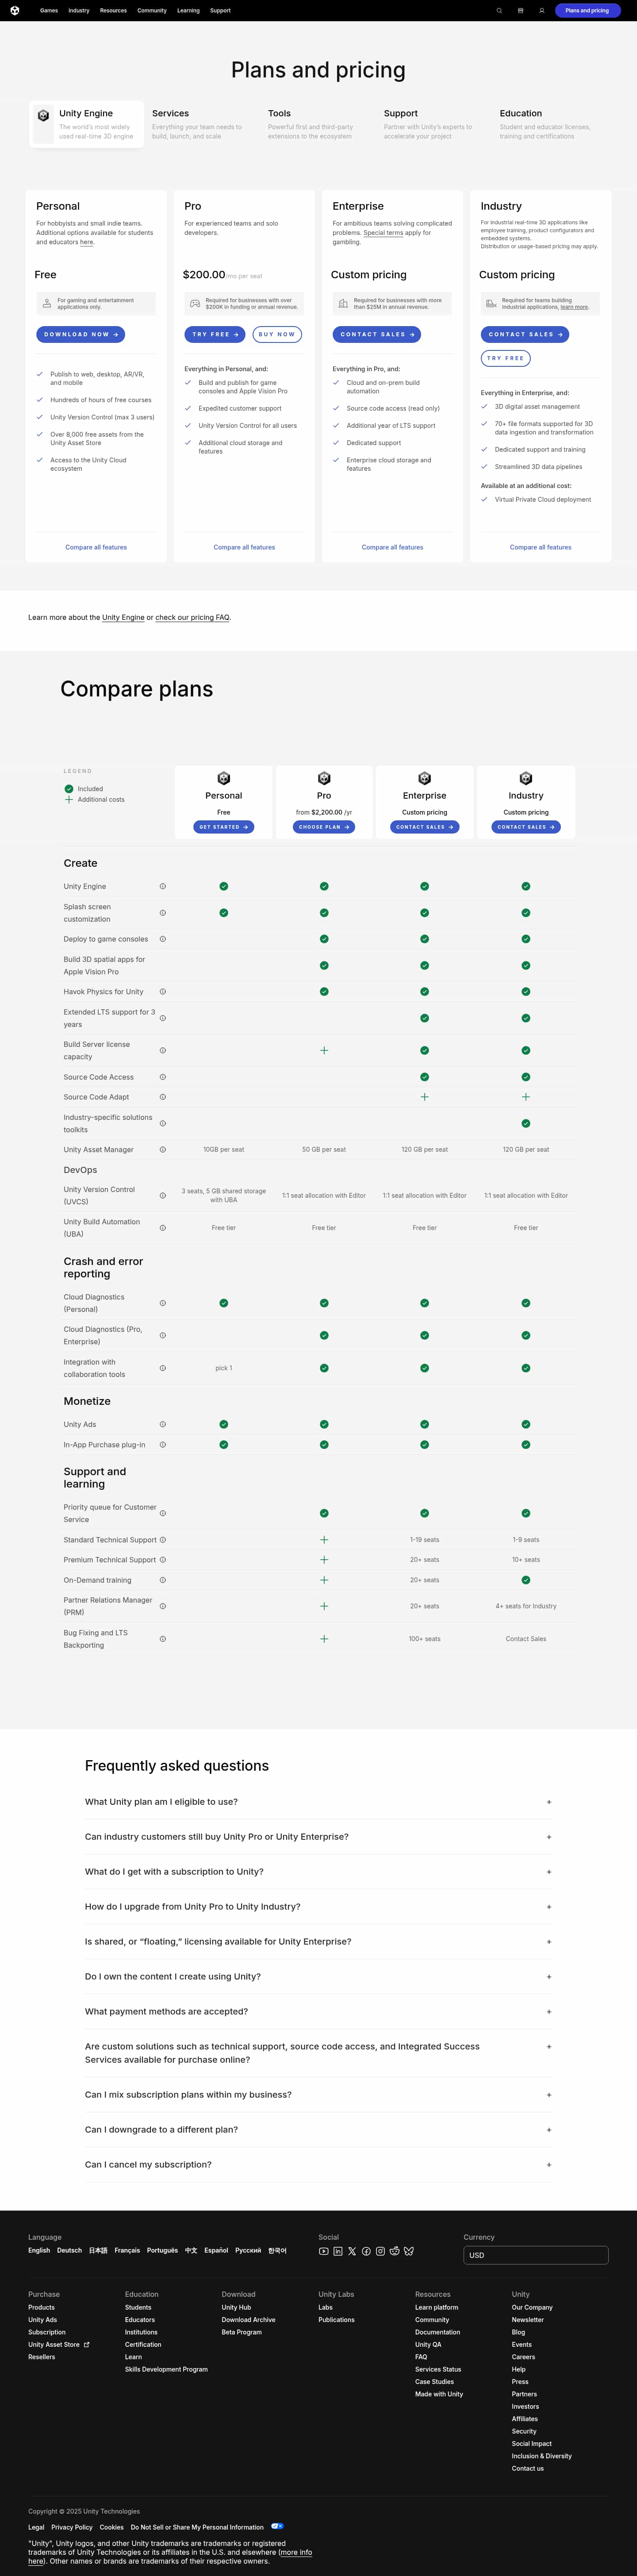The height and width of the screenshot is (2576, 637).
Task: Open Unity's X social profile icon
Action: [x=352, y=2251]
